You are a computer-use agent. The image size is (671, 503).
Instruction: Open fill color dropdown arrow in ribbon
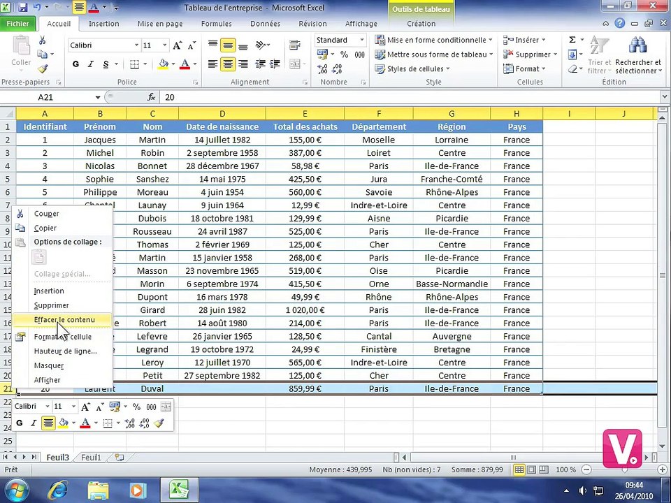coord(173,64)
